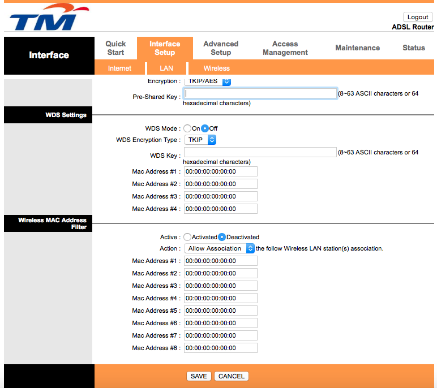The height and width of the screenshot is (388, 437).
Task: Click the Logout button
Action: coord(418,17)
